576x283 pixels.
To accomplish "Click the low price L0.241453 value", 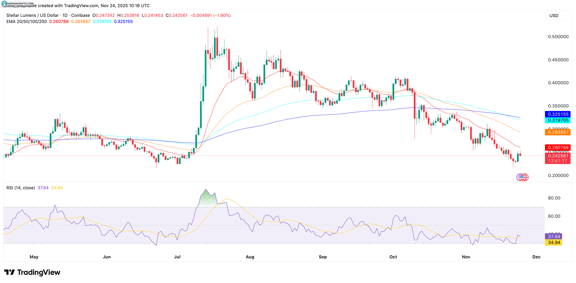I will (152, 15).
